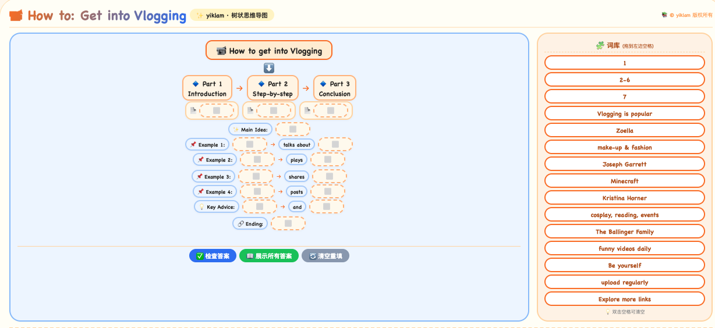
Task: Click the blank slot after 'plays'
Action: 328,159
